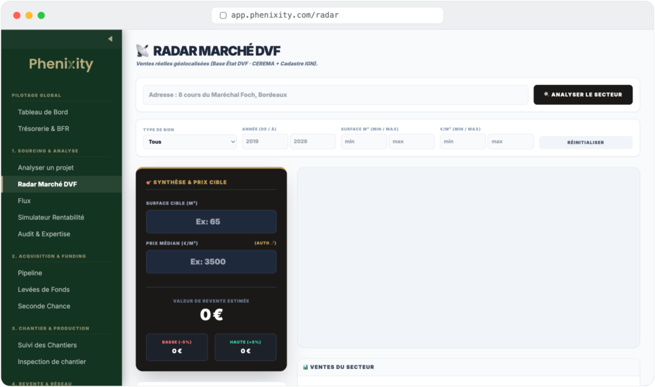This screenshot has width=655, height=387.
Task: Select Analyser un projet
Action: point(45,168)
